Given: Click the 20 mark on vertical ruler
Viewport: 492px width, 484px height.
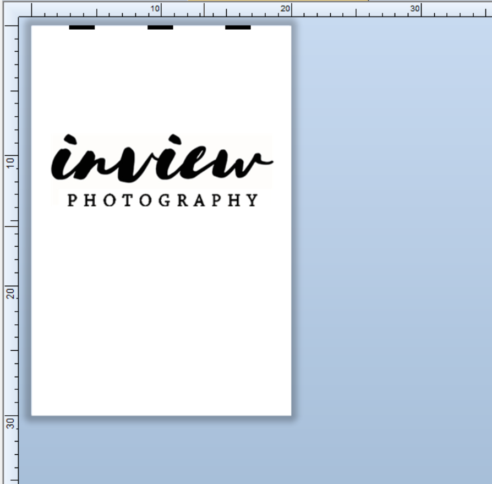Looking at the screenshot, I should (10, 292).
